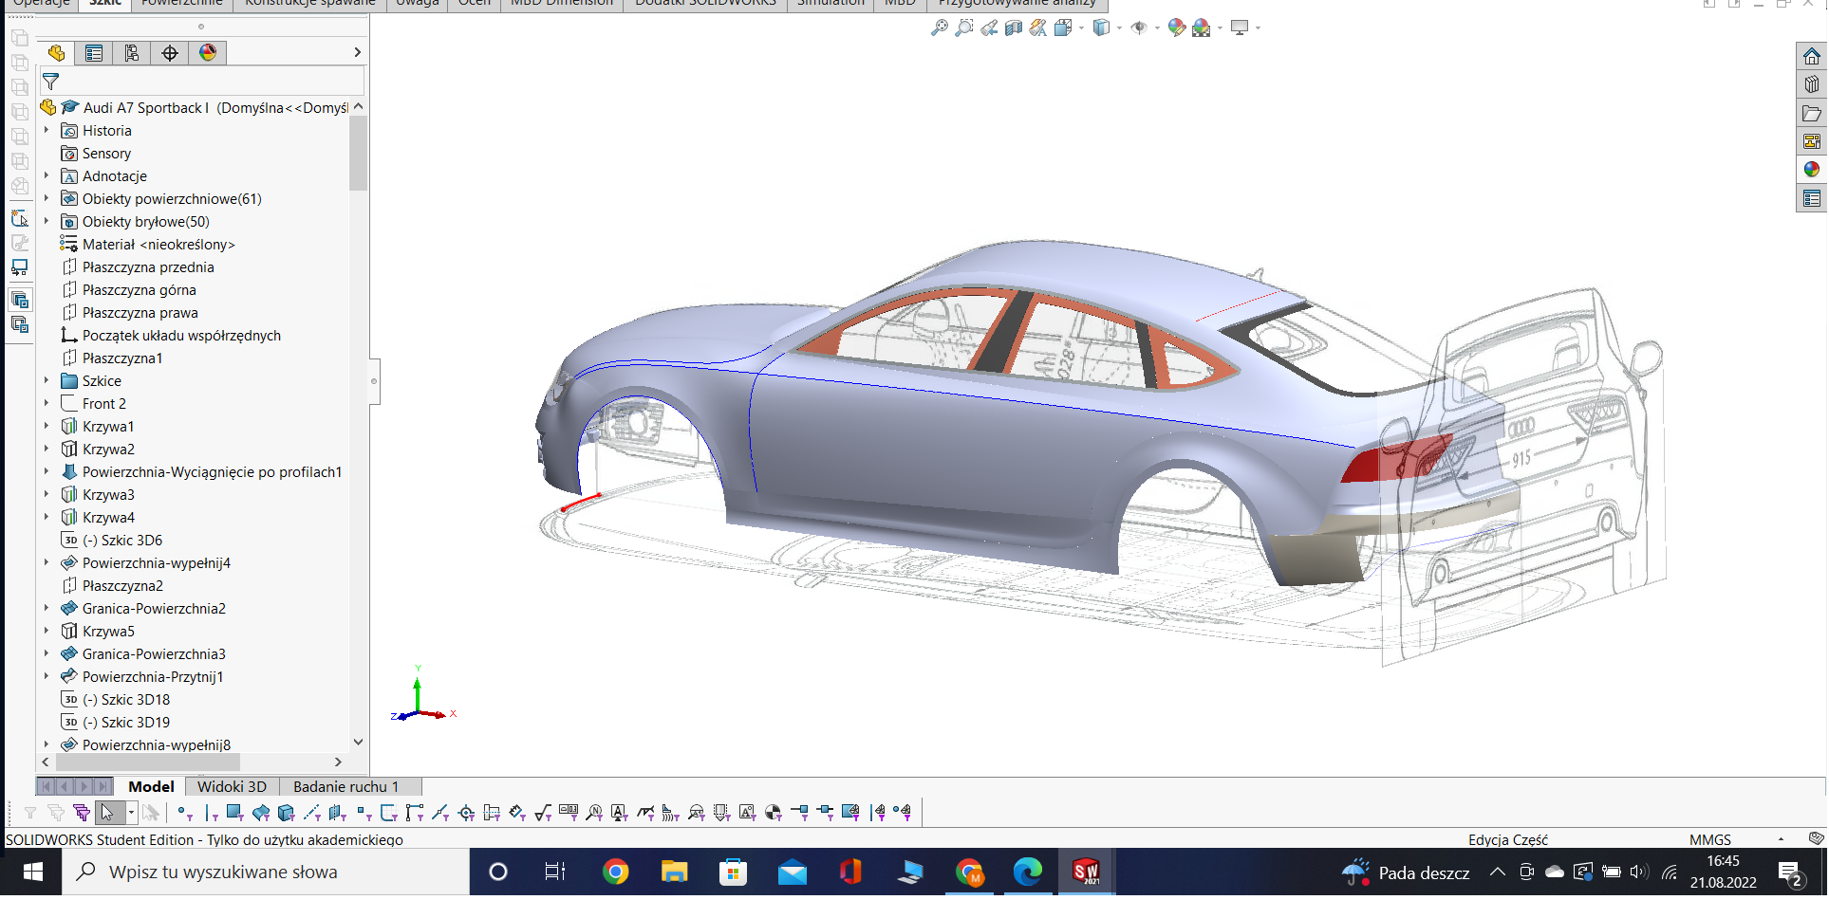Open the DisplayManager color ball tab
The height and width of the screenshot is (900, 1829).
pos(208,53)
